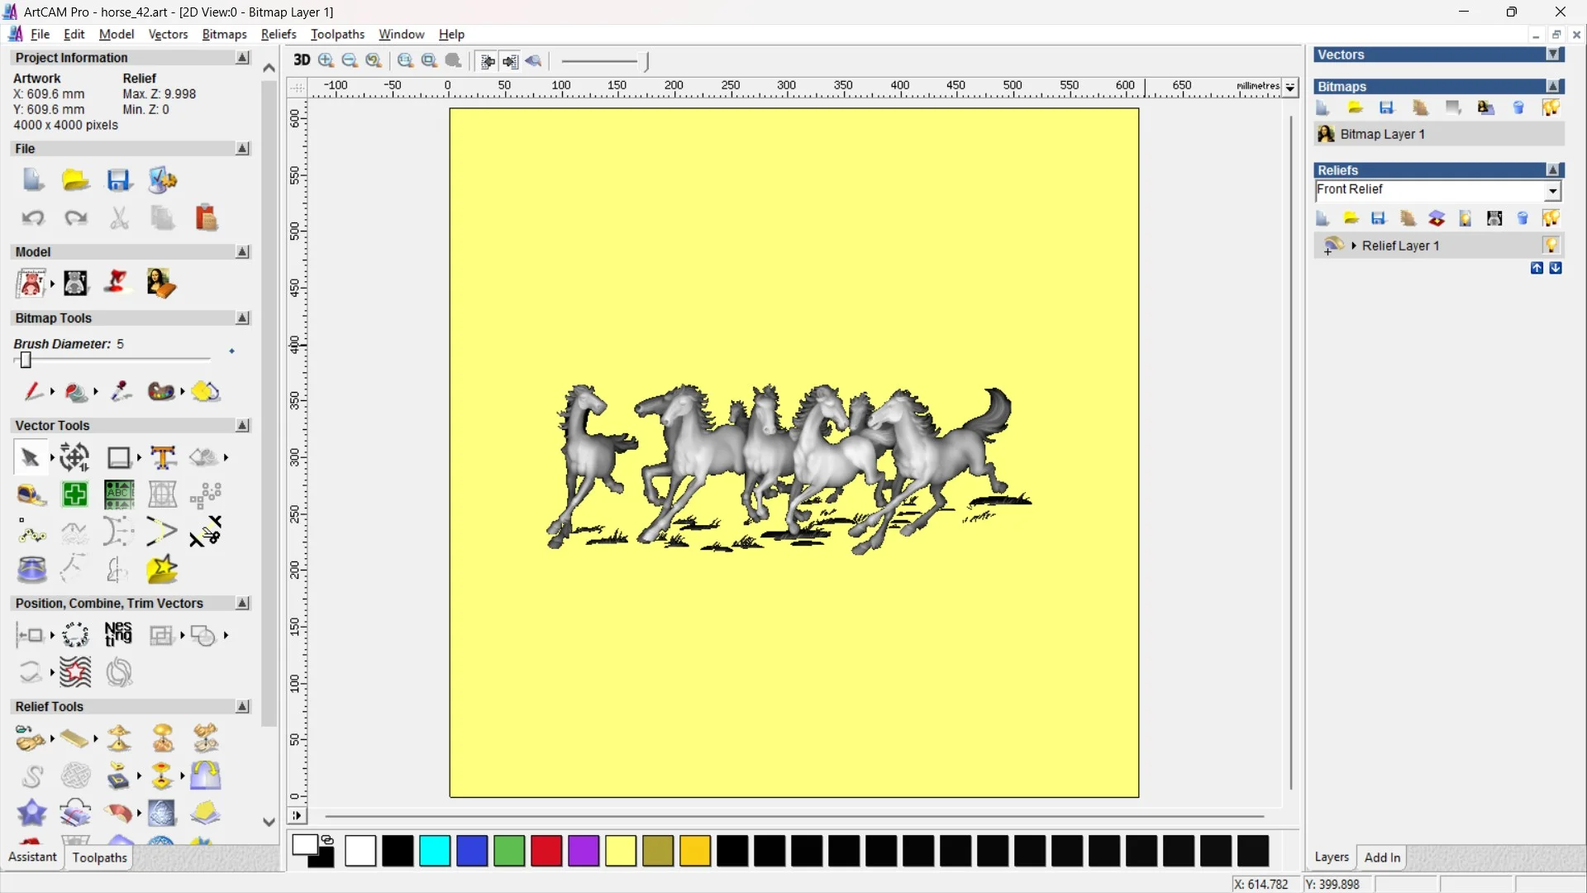Image resolution: width=1587 pixels, height=893 pixels.
Task: Select the Create Text vector tool
Action: 163,457
